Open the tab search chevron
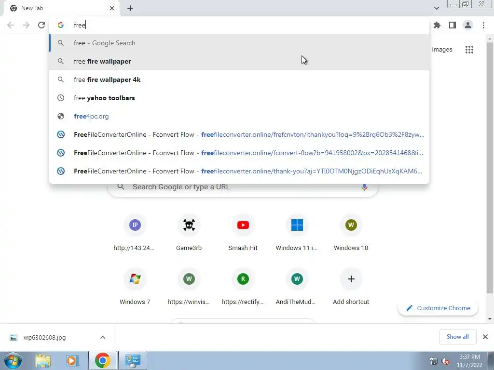The image size is (494, 370). 436,8
